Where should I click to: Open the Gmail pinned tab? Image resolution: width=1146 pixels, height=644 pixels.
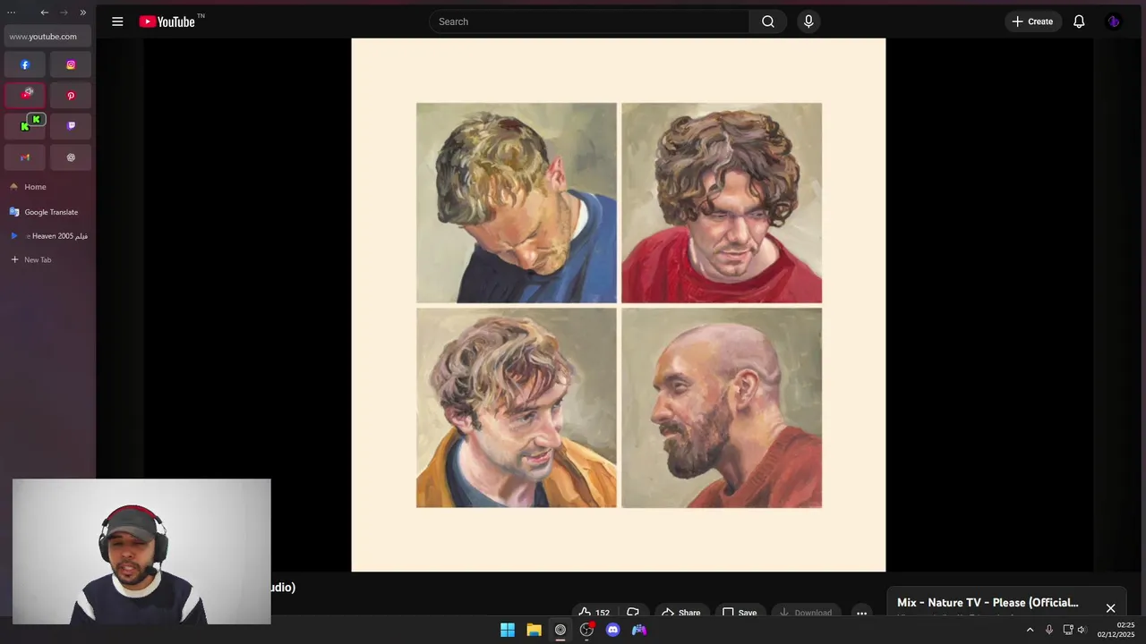pyautogui.click(x=25, y=157)
